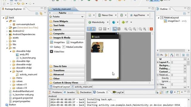
Task: Select VideoView widget in palette
Action: click(x=57, y=51)
